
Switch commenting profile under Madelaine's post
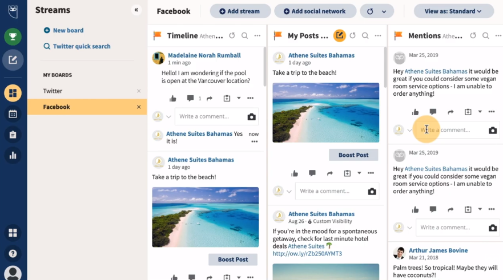coord(169,117)
